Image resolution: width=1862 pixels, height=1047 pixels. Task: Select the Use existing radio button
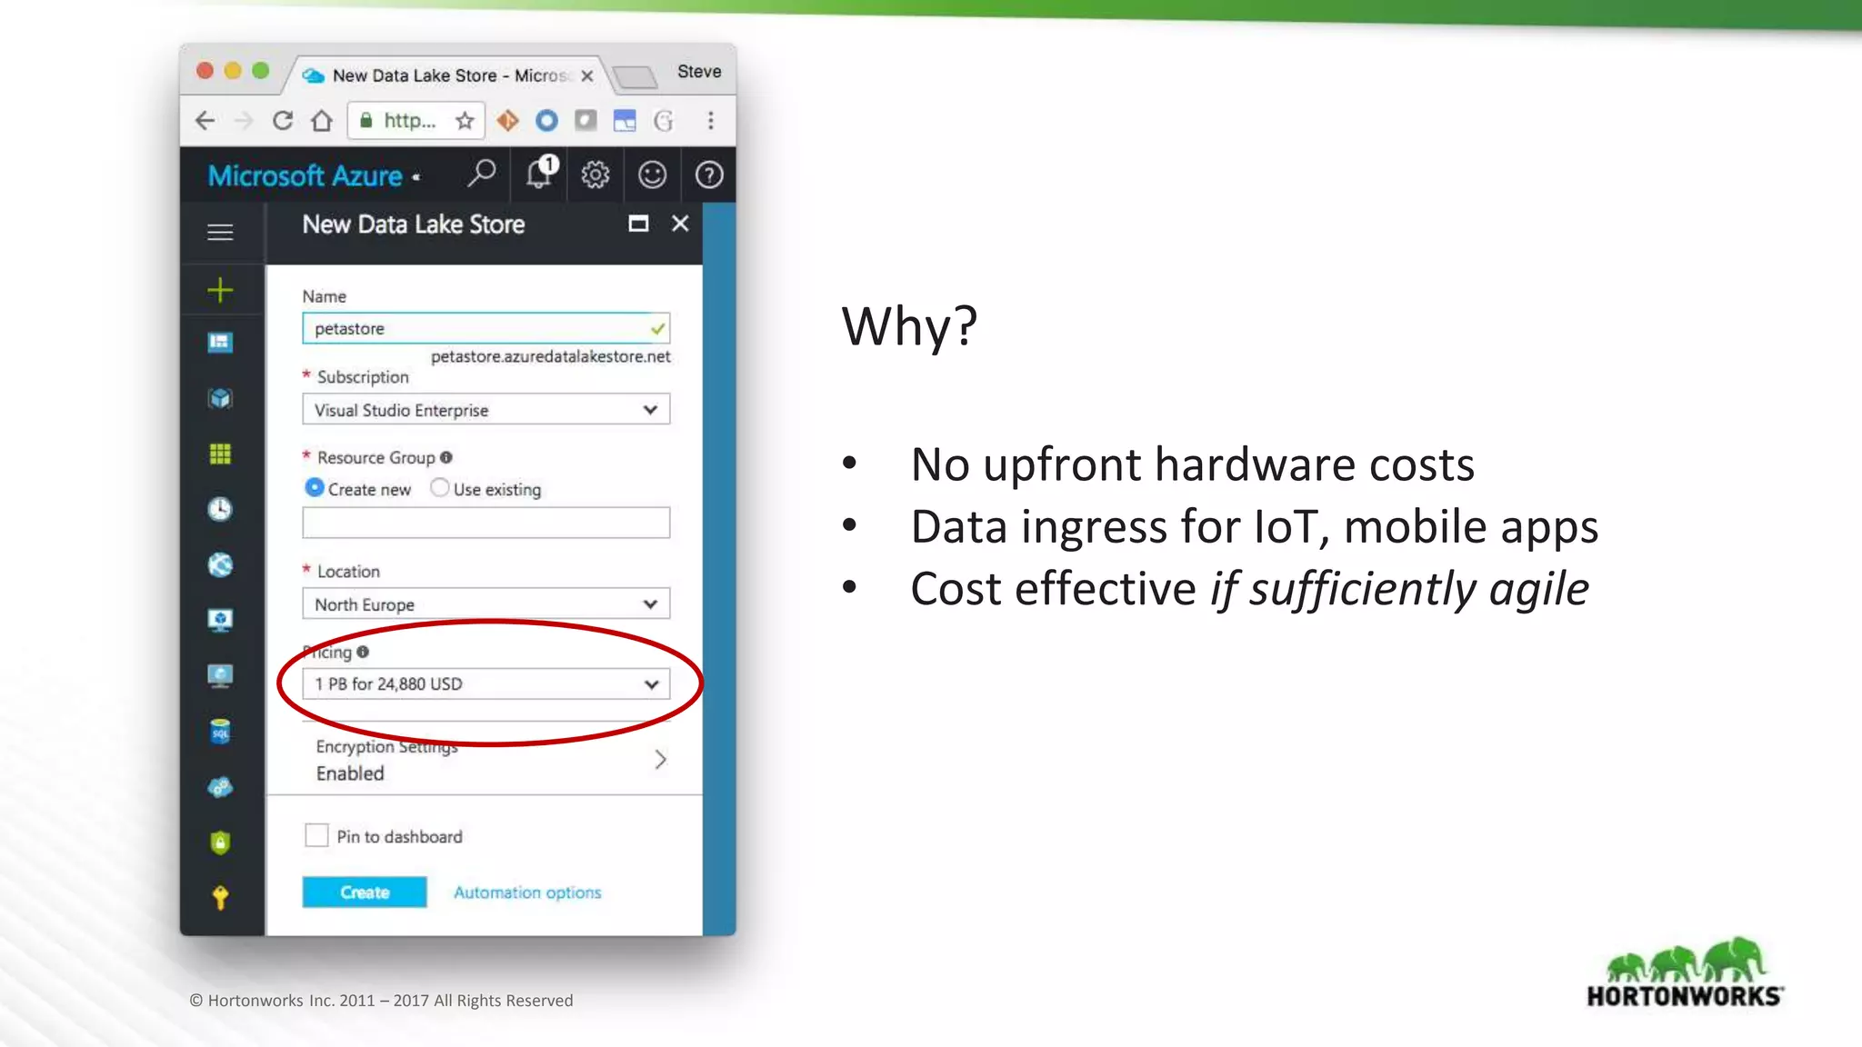coord(440,488)
